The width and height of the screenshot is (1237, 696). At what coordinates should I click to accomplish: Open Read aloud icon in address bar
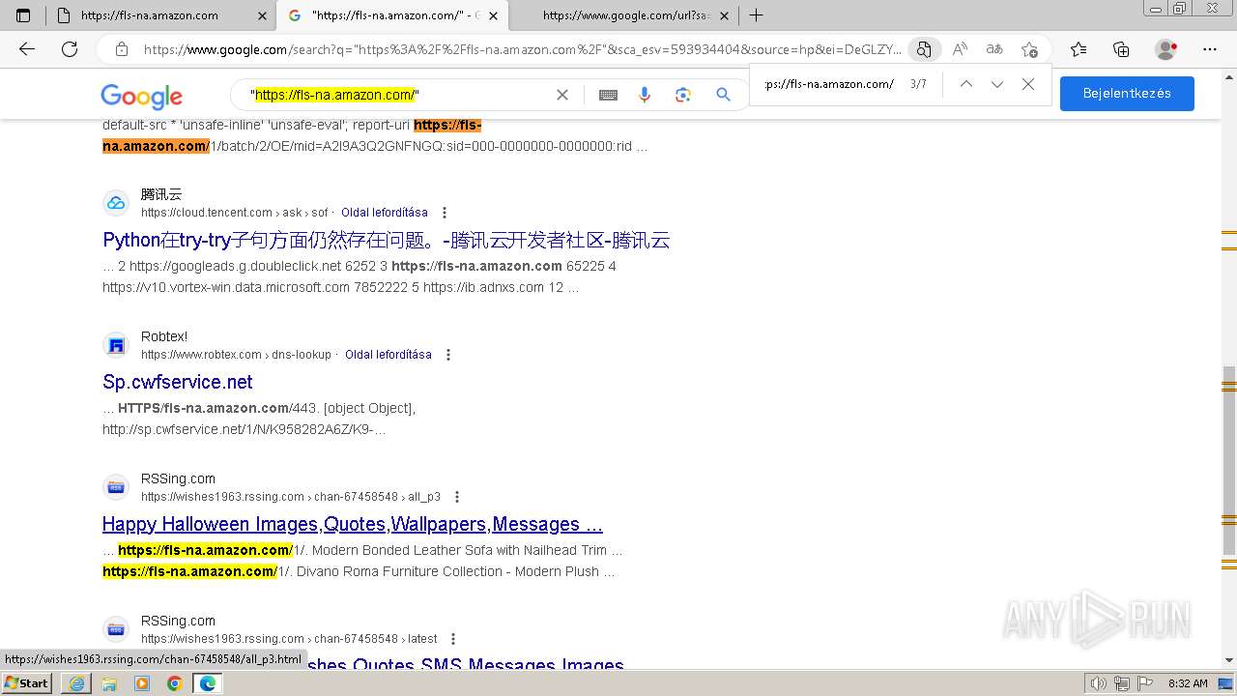click(960, 49)
